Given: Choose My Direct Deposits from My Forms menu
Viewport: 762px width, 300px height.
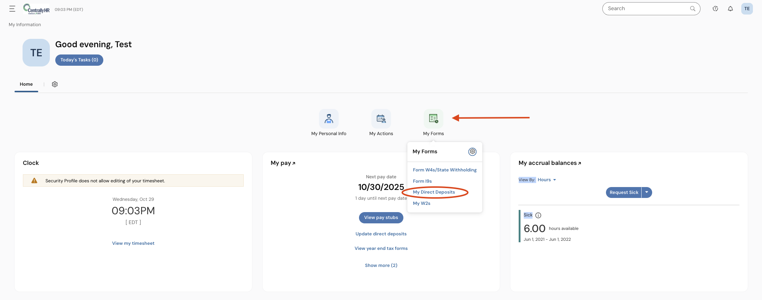Looking at the screenshot, I should (x=434, y=192).
